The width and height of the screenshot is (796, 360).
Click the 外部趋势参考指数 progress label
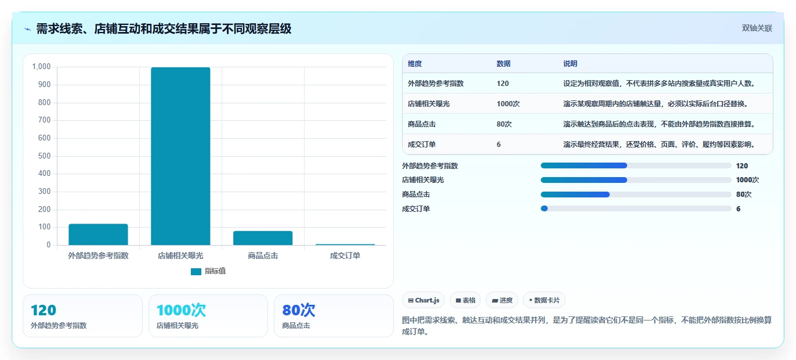[430, 165]
